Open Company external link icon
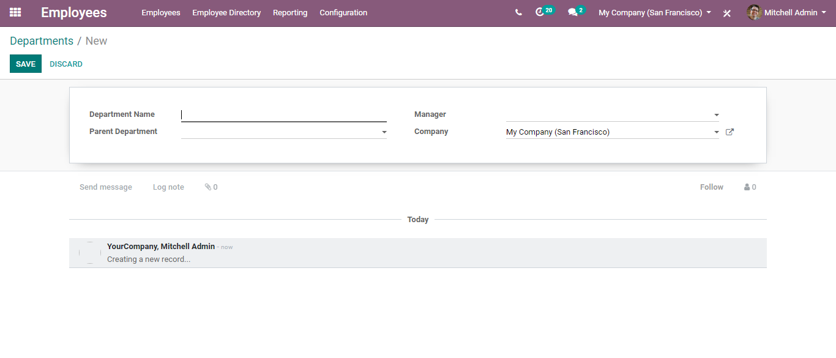This screenshot has width=836, height=358. tap(730, 132)
